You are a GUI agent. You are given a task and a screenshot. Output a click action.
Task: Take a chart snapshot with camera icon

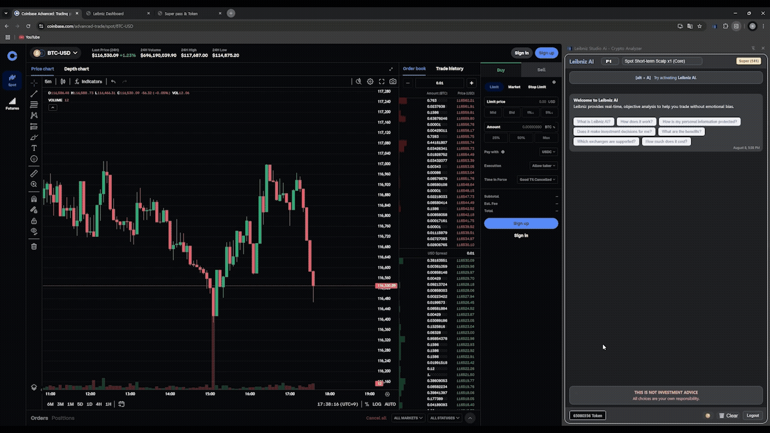click(x=393, y=81)
